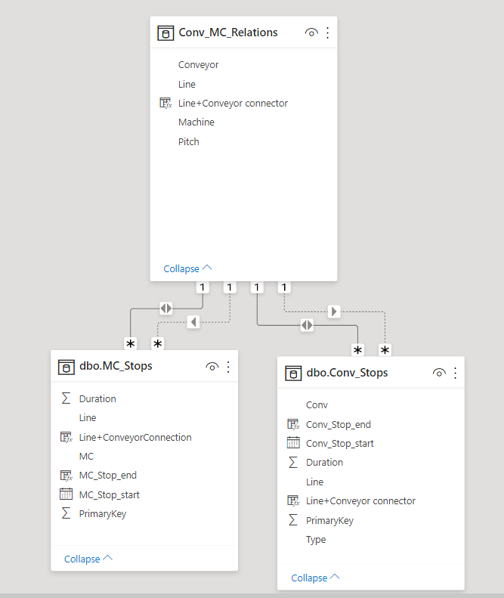Click the Conv_MC_Relations table icon
Image resolution: width=504 pixels, height=598 pixels.
[165, 33]
